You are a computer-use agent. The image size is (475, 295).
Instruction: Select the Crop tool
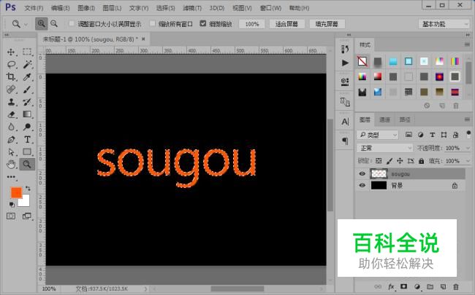(x=11, y=76)
